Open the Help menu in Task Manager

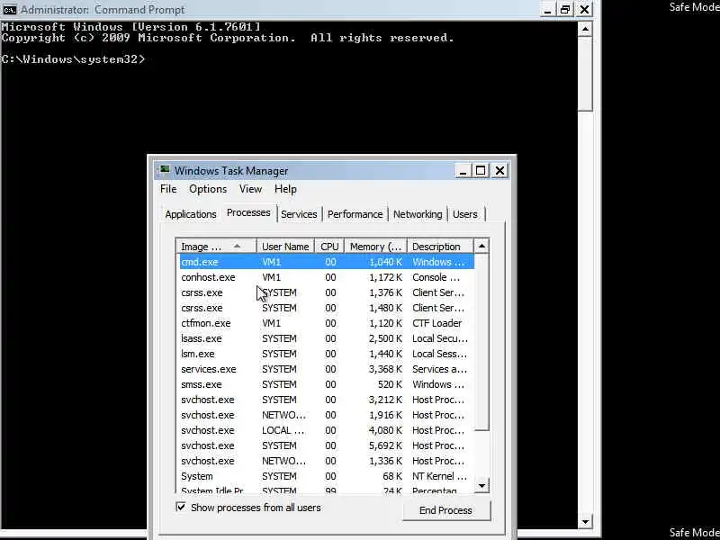tap(285, 189)
